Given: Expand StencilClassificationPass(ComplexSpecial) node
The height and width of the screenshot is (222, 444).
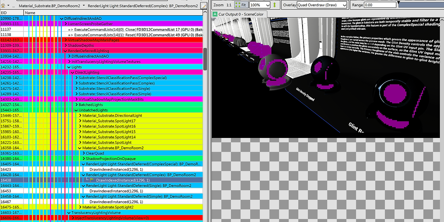Looking at the screenshot, I should (x=76, y=78).
